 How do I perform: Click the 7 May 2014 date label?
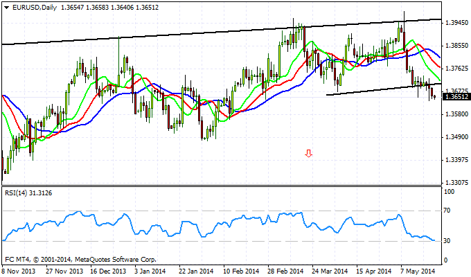[418, 271]
